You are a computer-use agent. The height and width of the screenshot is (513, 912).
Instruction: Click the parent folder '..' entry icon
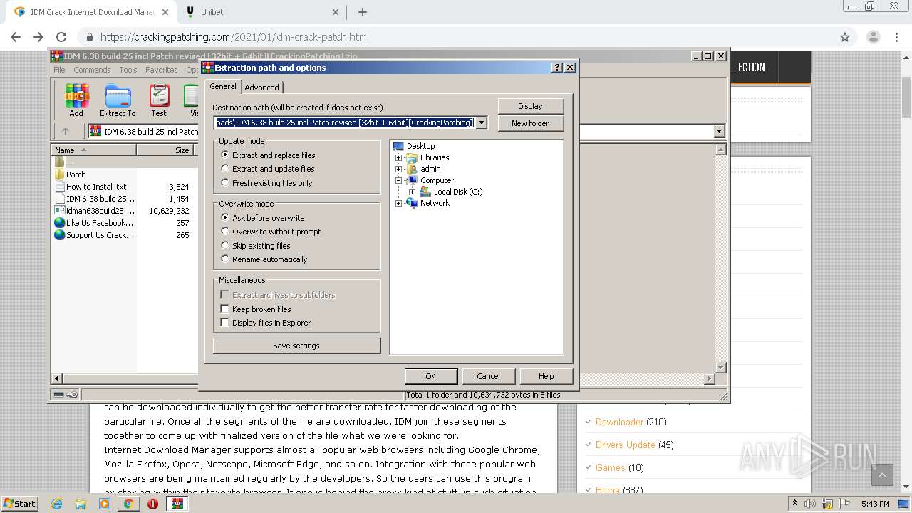coord(60,162)
